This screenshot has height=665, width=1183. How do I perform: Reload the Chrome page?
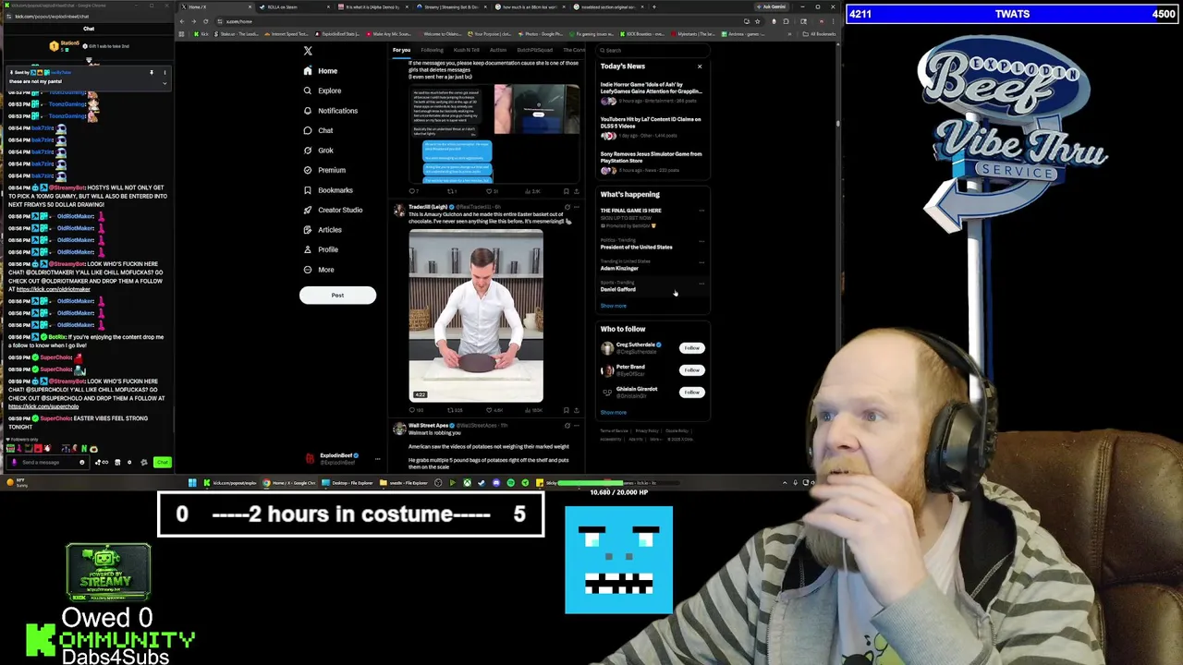pyautogui.click(x=205, y=21)
